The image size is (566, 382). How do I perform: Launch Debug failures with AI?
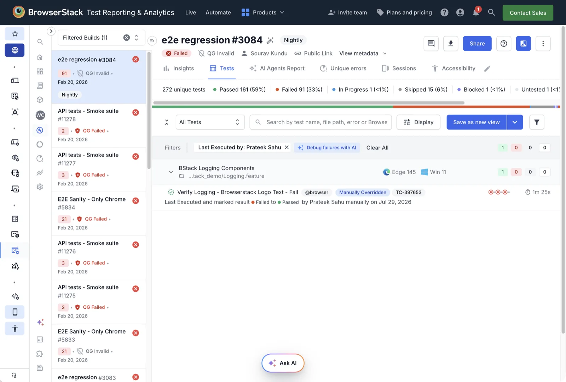tap(327, 148)
